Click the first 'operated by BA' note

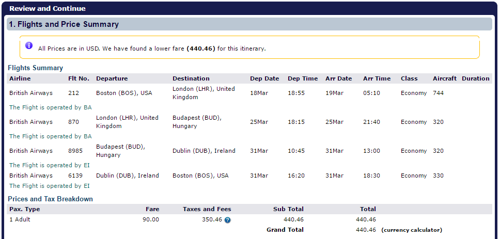(51, 107)
